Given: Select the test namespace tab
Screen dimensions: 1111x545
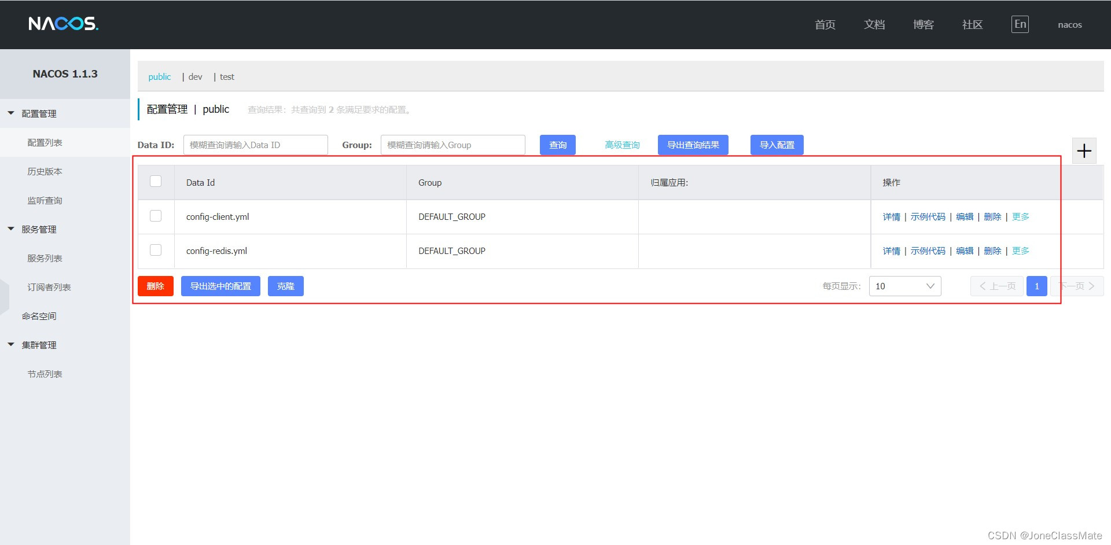Looking at the screenshot, I should [x=227, y=77].
